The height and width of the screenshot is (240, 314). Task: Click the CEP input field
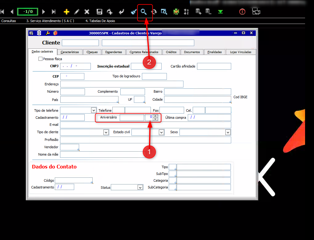tap(72, 76)
